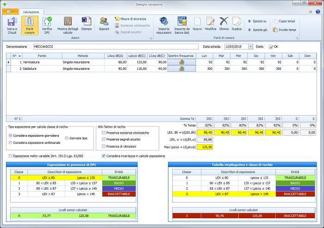Click Sposta giù button
This screenshot has height=228, width=324.
(x=257, y=30)
